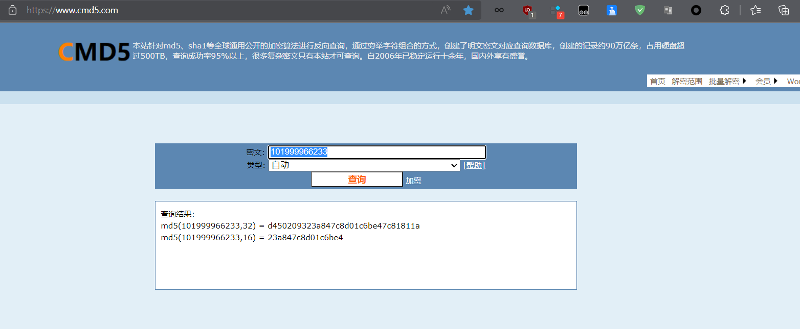Click the read aloud A icon in address bar

445,10
